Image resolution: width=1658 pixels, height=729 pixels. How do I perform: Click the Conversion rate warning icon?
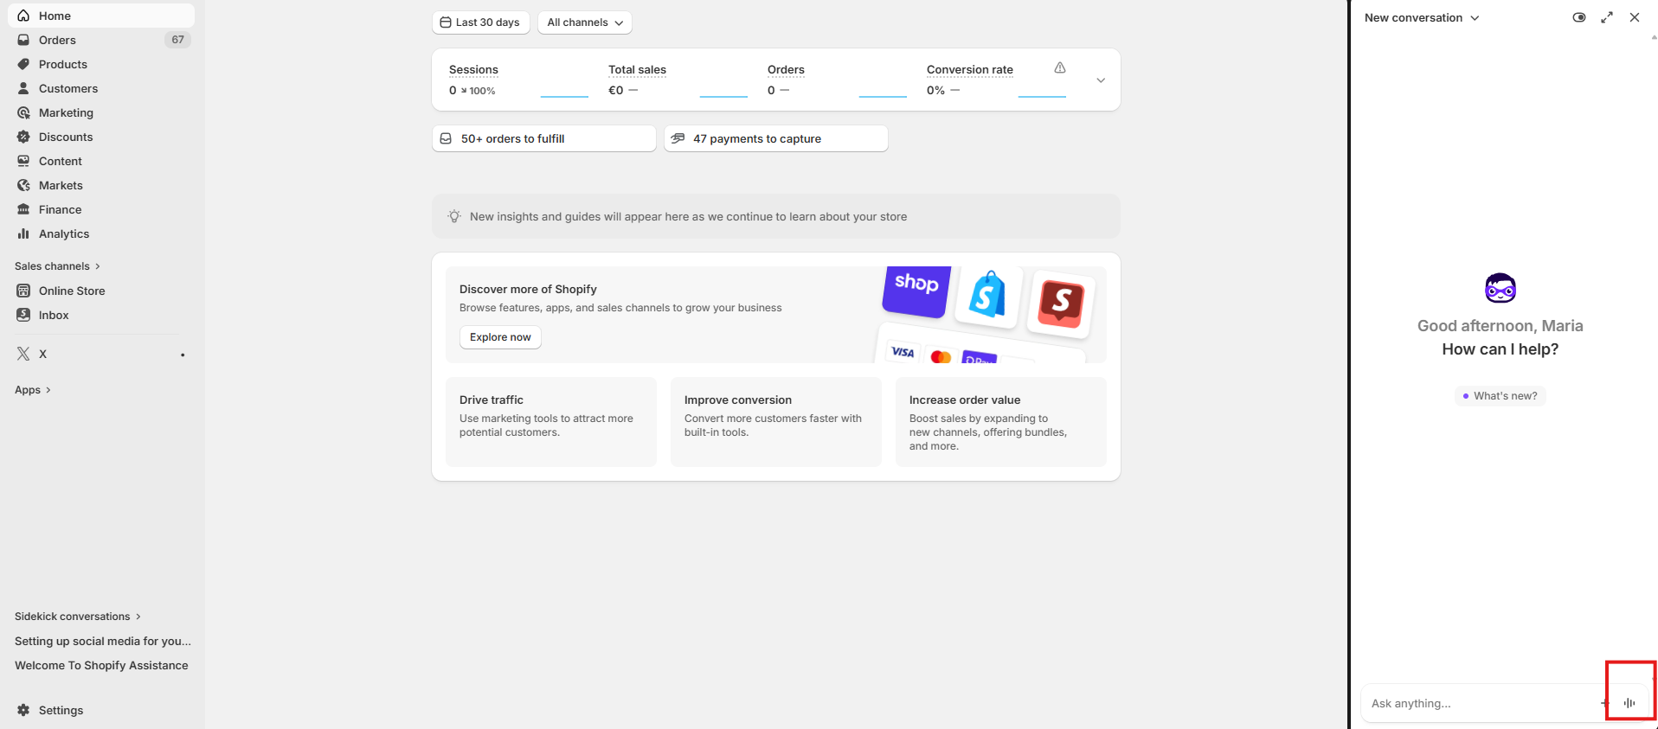click(x=1060, y=67)
